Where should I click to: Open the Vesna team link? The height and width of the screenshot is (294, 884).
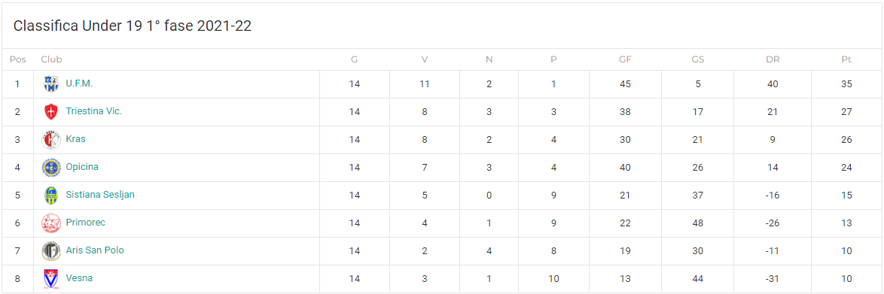coord(79,277)
